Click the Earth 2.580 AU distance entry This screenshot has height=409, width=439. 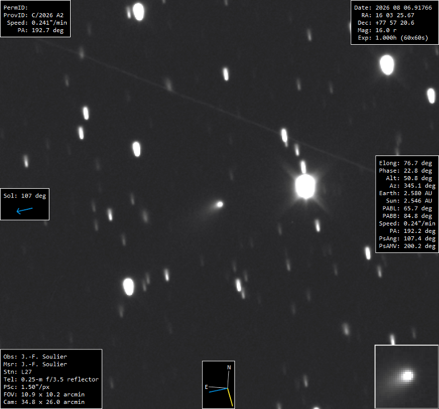(406, 193)
